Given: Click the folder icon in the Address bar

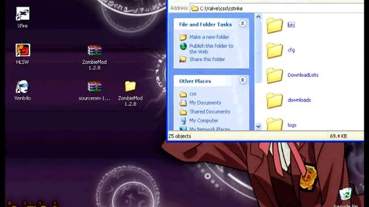Looking at the screenshot, I should pyautogui.click(x=194, y=9).
